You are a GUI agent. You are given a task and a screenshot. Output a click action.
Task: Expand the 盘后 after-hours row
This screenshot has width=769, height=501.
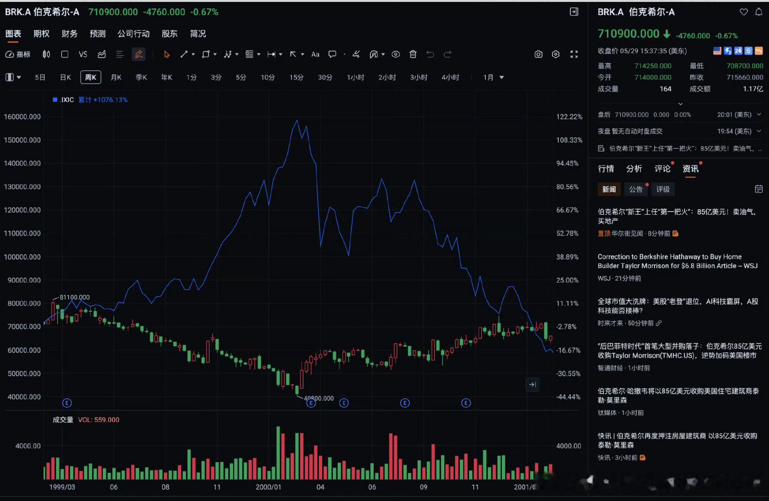pyautogui.click(x=759, y=114)
